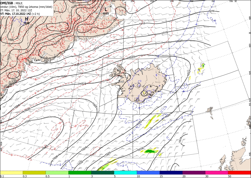Select the green 1 mm legend swatch
The height and width of the screenshot is (178, 251).
coord(80,172)
